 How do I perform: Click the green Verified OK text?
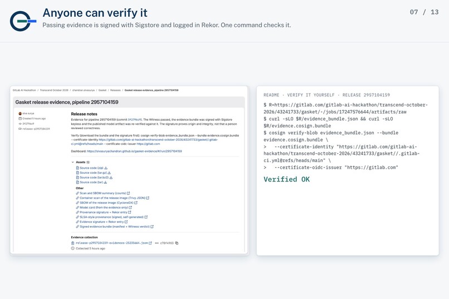coord(287,179)
